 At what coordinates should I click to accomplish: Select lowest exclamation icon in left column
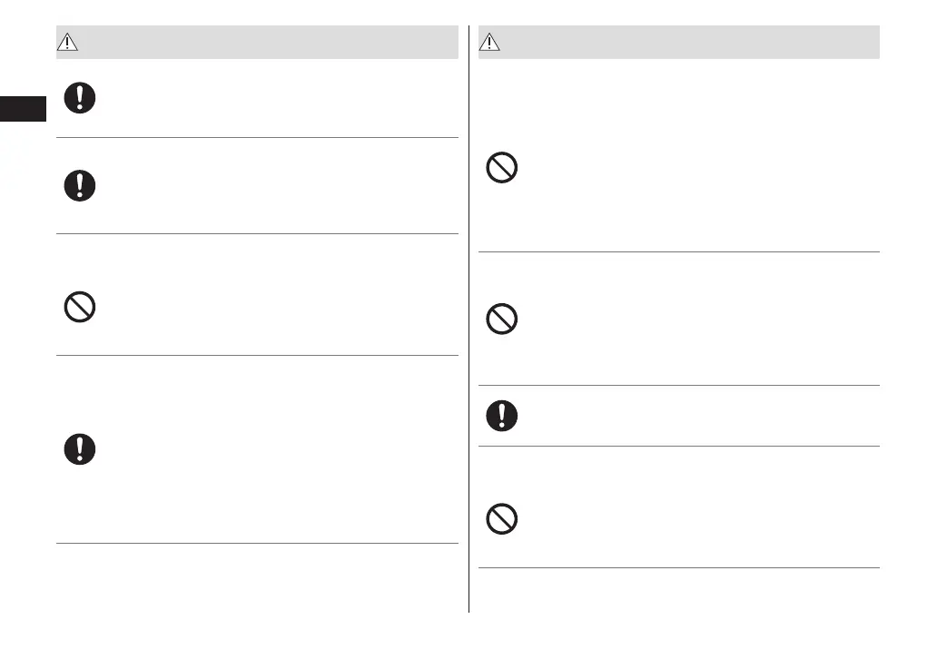click(x=80, y=449)
